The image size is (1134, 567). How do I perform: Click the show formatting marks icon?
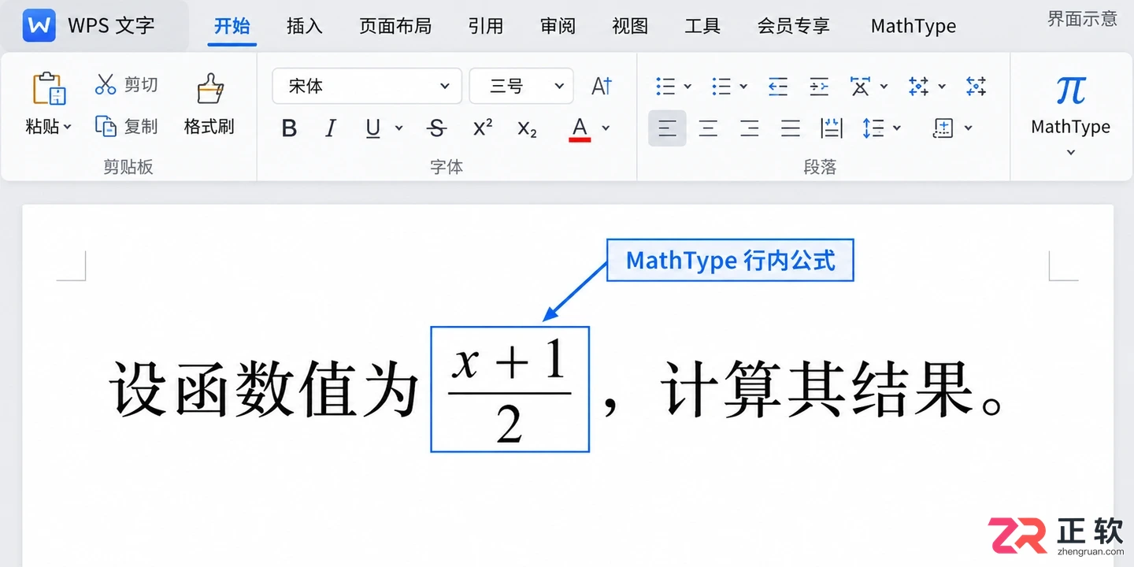[976, 86]
